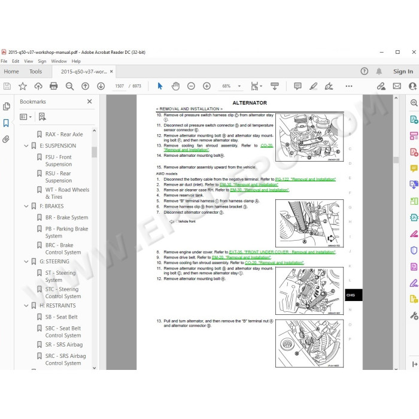Click the bookmarks panel scrollbar thumb
This screenshot has width=419, height=419.
(94, 152)
